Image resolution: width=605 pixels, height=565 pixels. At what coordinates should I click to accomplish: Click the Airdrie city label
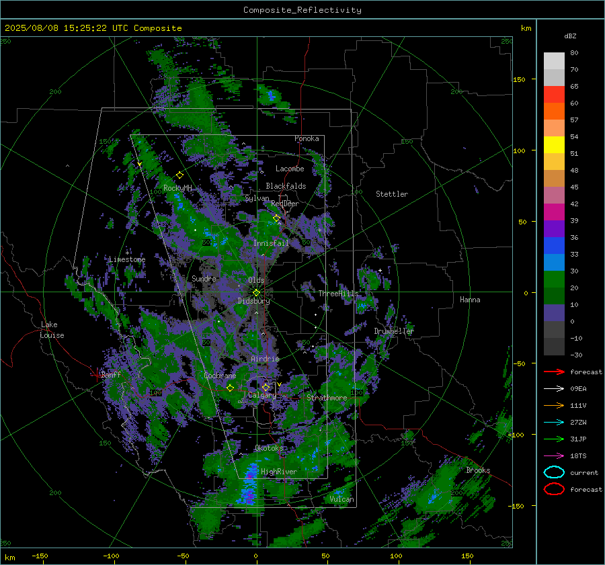point(265,359)
